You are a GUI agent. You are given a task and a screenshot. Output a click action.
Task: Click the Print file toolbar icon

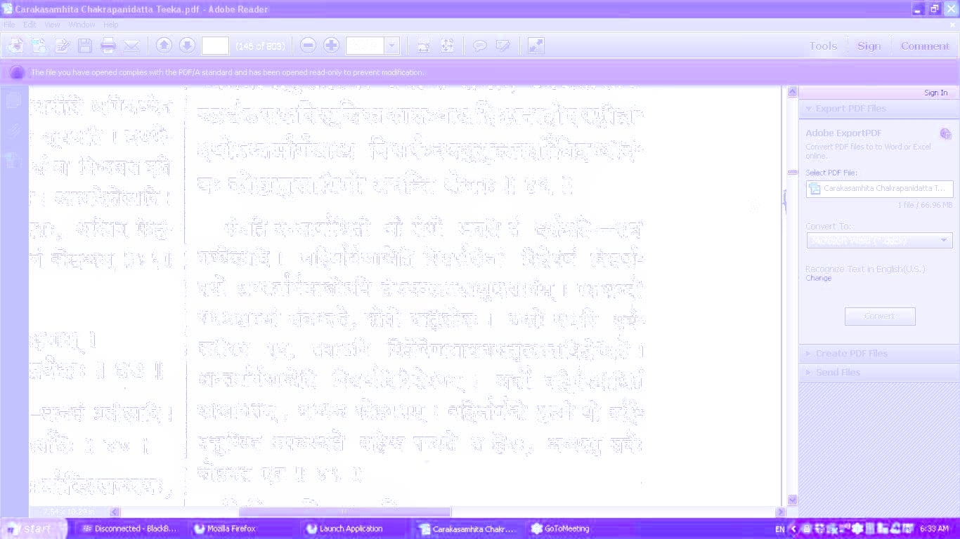tap(108, 46)
